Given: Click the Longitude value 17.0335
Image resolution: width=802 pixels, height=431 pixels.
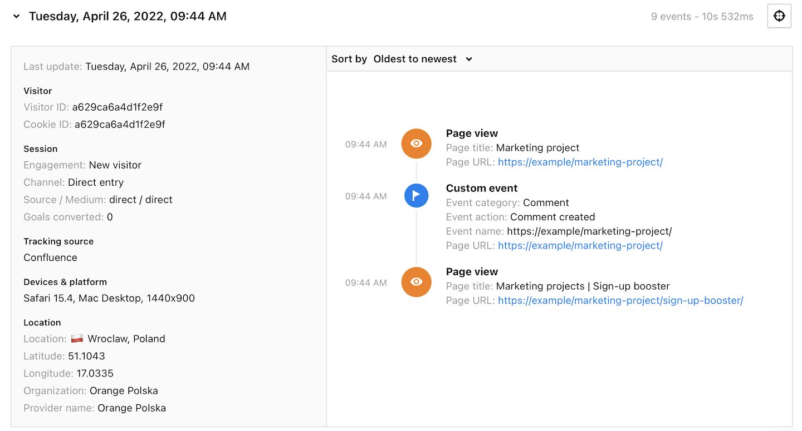Looking at the screenshot, I should 95,373.
